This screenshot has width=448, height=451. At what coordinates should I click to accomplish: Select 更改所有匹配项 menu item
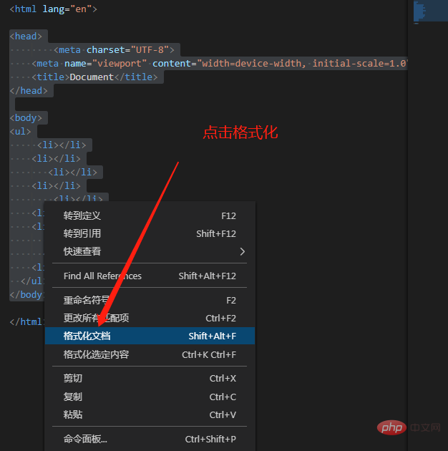(x=150, y=318)
